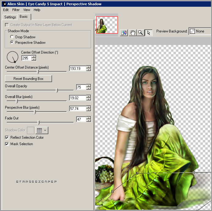Click the Fade Out slider handle
Viewport: 212px width, 211px height.
click(39, 122)
